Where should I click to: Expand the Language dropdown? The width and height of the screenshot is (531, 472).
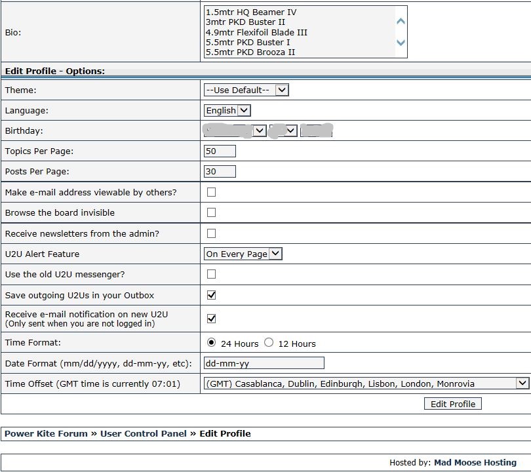point(227,110)
